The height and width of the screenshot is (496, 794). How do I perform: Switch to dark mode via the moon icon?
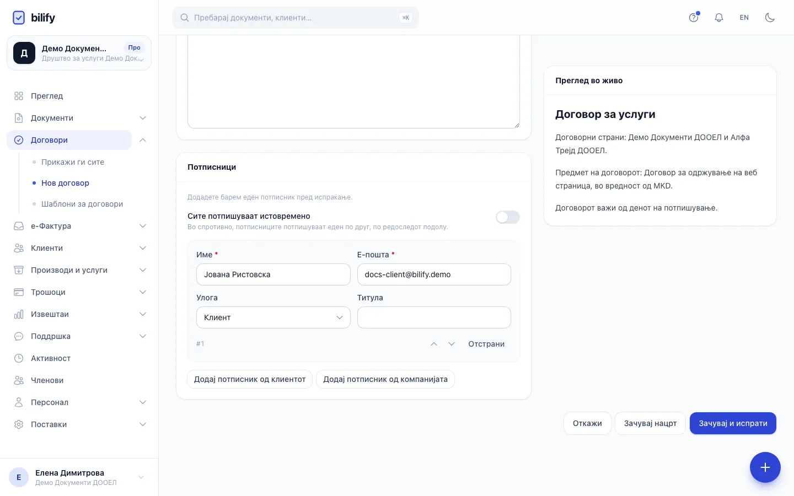[x=770, y=18]
